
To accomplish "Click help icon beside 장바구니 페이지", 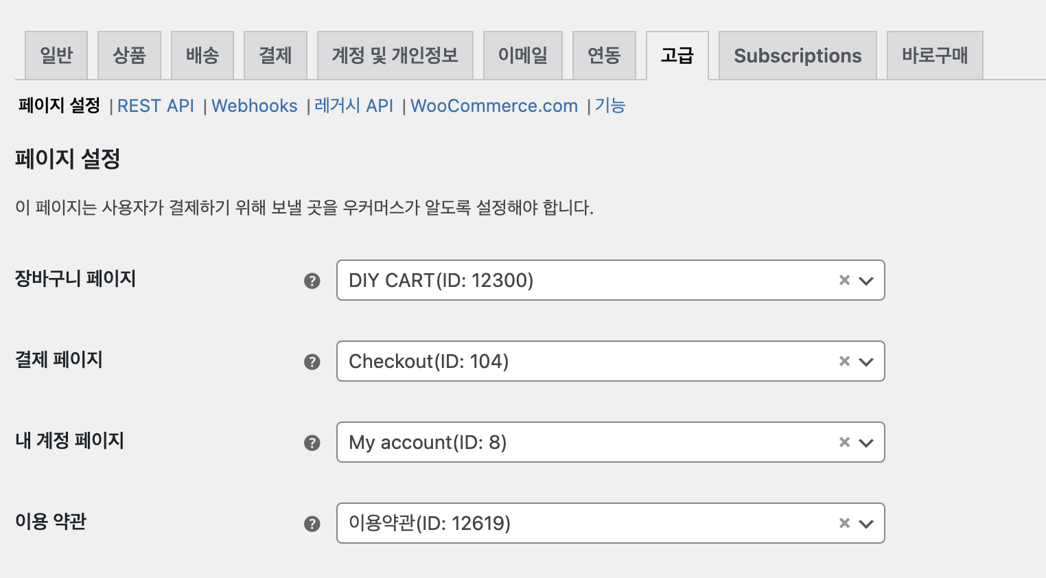I will pyautogui.click(x=312, y=281).
